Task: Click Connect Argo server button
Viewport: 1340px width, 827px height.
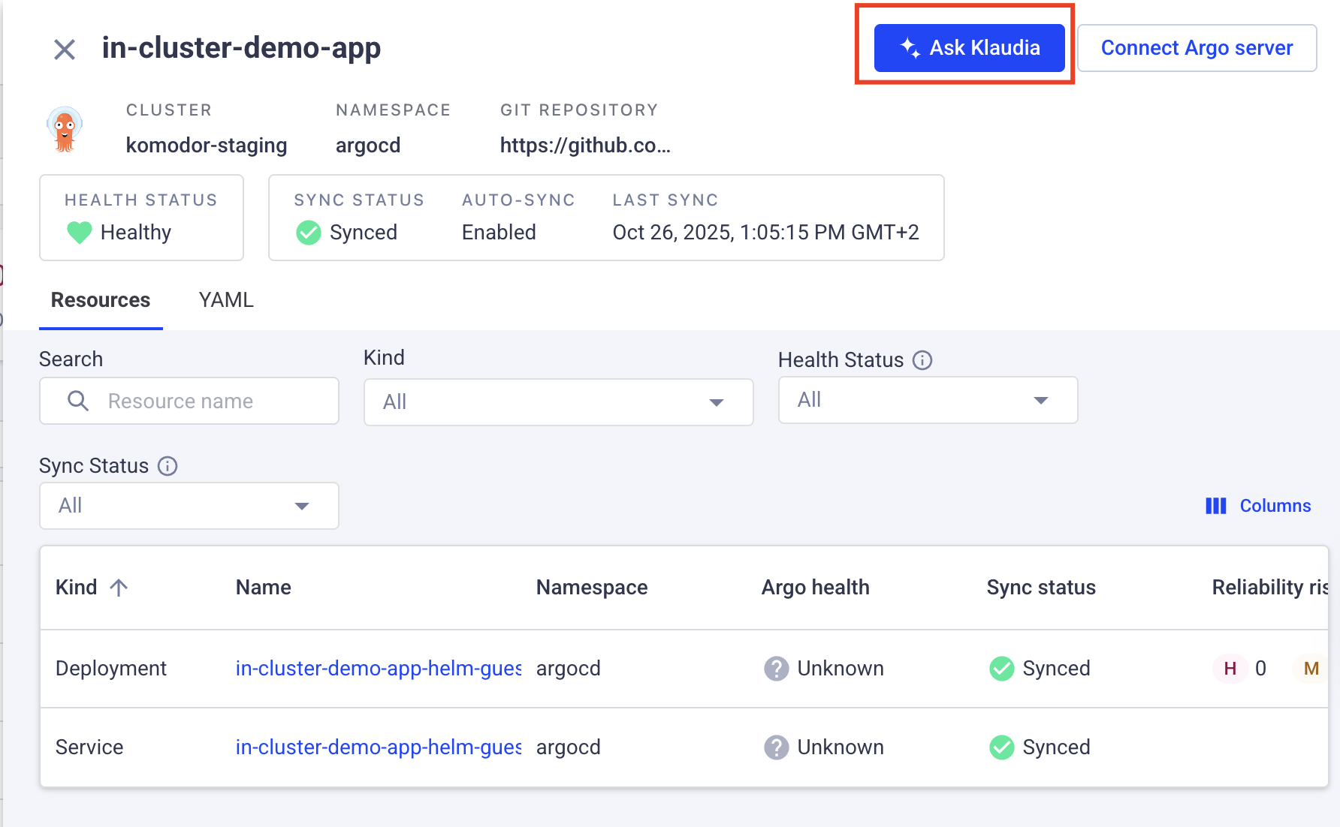Action: tap(1197, 48)
